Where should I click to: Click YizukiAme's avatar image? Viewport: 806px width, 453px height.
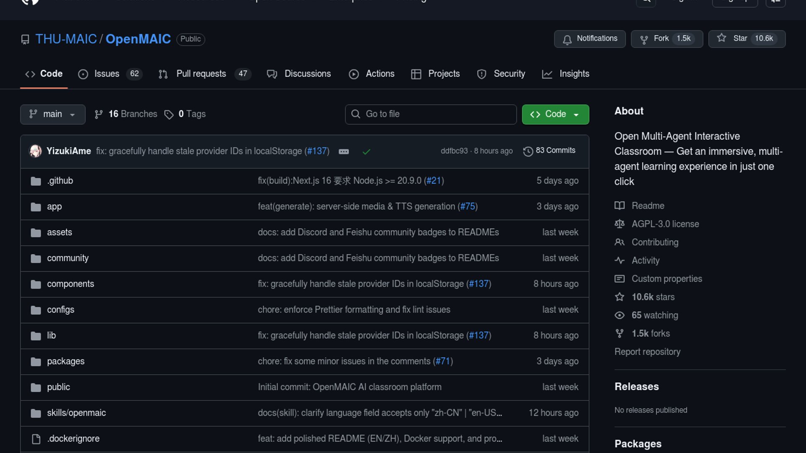[x=35, y=151]
